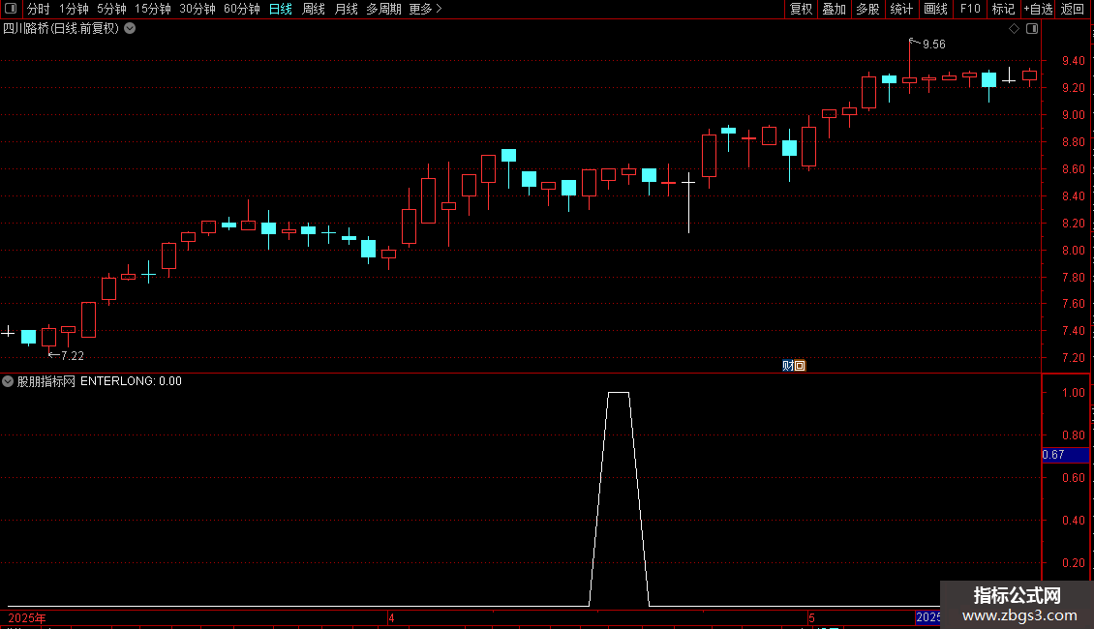Screen dimensions: 1094x629
Task: Expand the 更多 periods menu
Action: (425, 9)
